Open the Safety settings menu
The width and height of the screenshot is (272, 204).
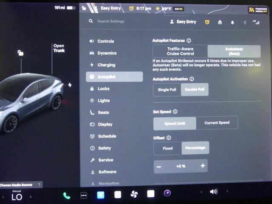click(114, 148)
